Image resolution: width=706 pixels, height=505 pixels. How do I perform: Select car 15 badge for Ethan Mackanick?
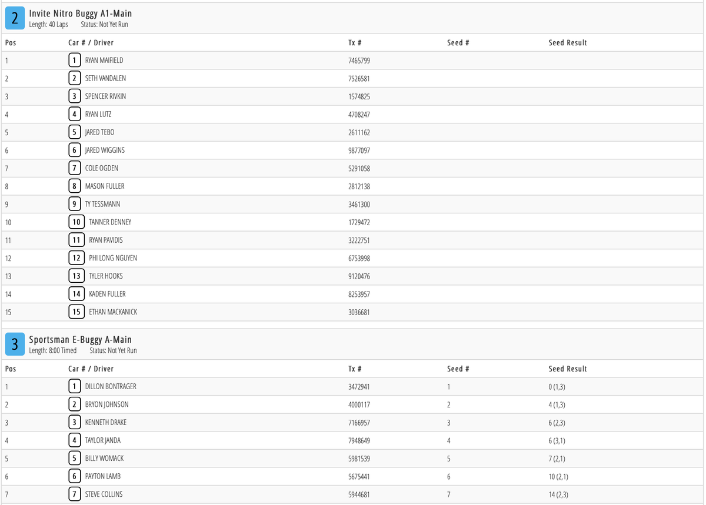tap(76, 312)
